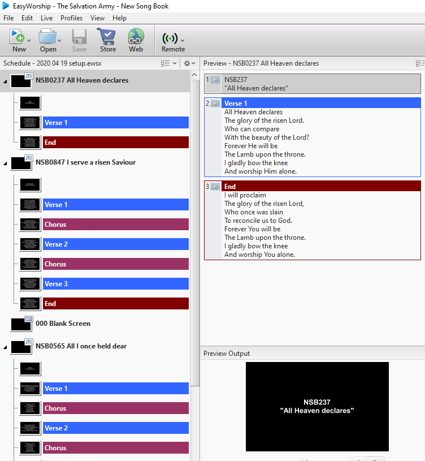Select first Chorus under NSB0565
This screenshot has height=461, width=425.
pos(116,408)
